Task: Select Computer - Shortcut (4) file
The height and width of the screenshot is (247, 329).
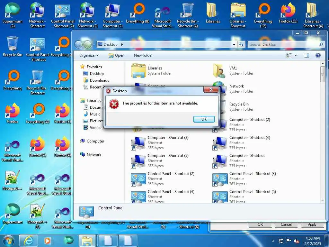Action: click(x=241, y=143)
